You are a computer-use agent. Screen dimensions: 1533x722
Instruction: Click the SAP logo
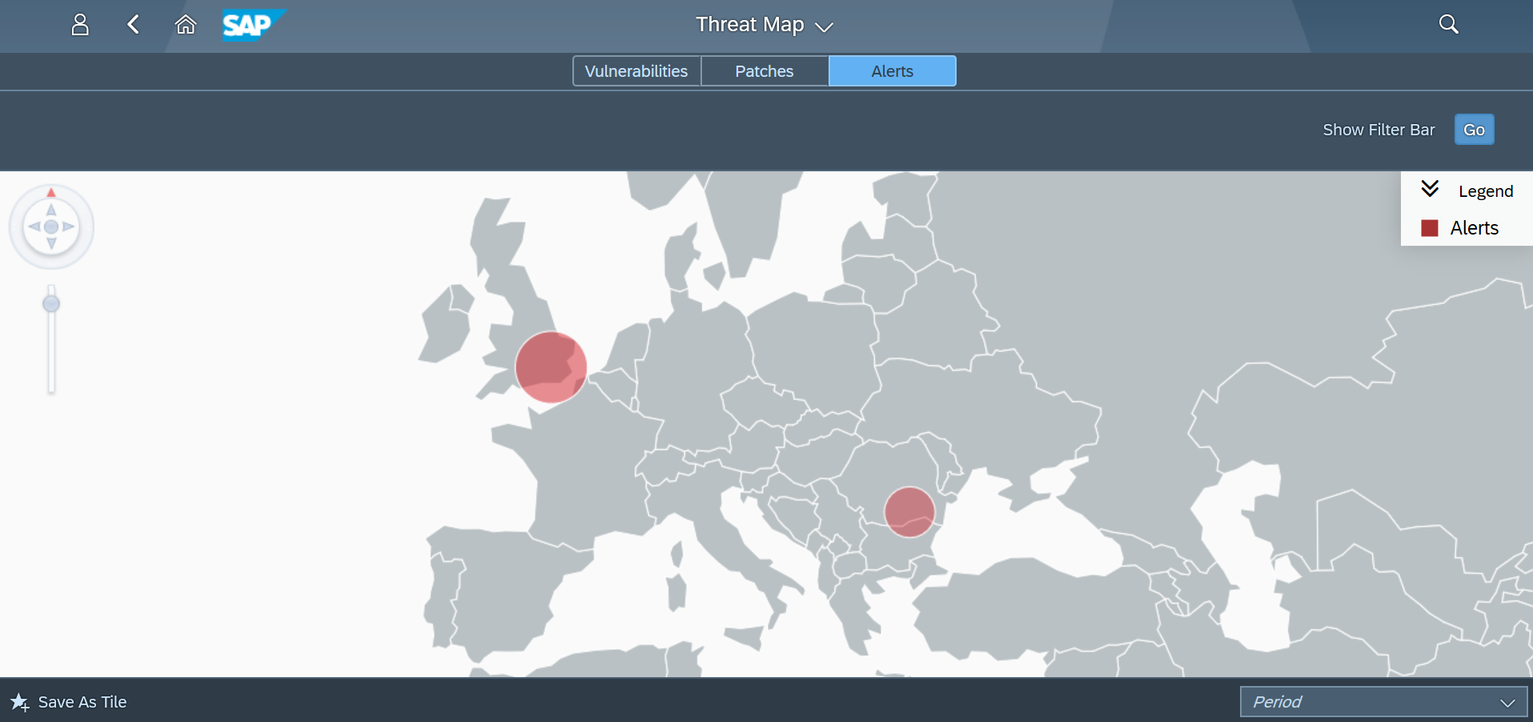pyautogui.click(x=250, y=25)
